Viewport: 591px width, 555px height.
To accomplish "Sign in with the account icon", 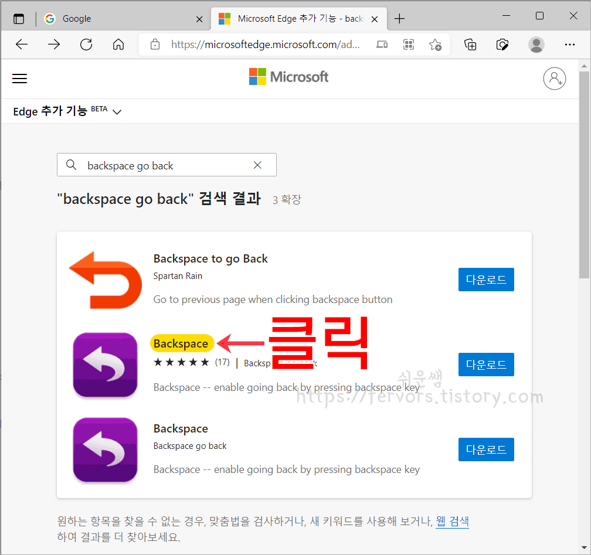I will pyautogui.click(x=554, y=79).
